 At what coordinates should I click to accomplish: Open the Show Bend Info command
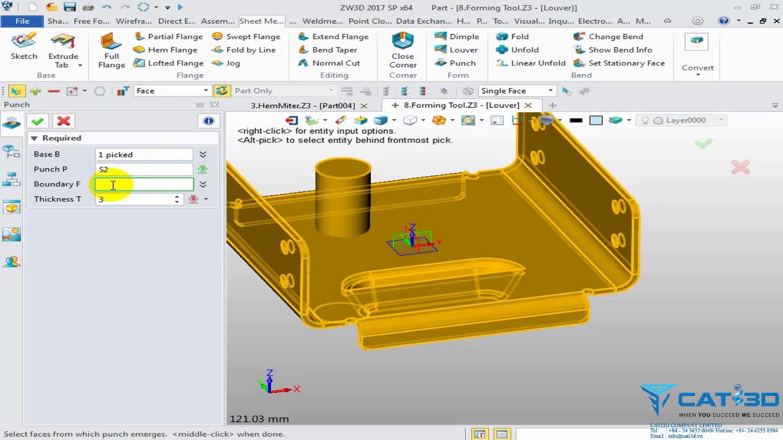pos(613,50)
